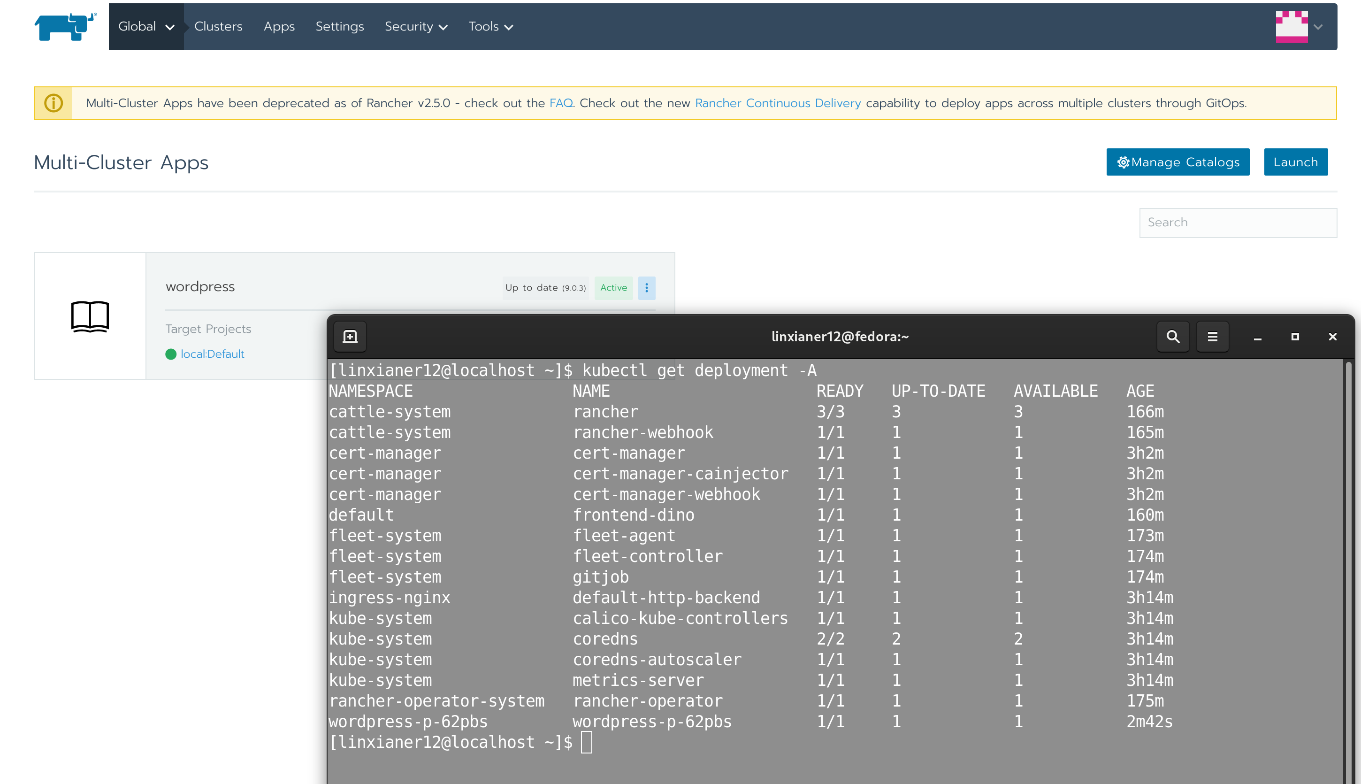
Task: Click the wordpress app book icon
Action: [x=90, y=316]
